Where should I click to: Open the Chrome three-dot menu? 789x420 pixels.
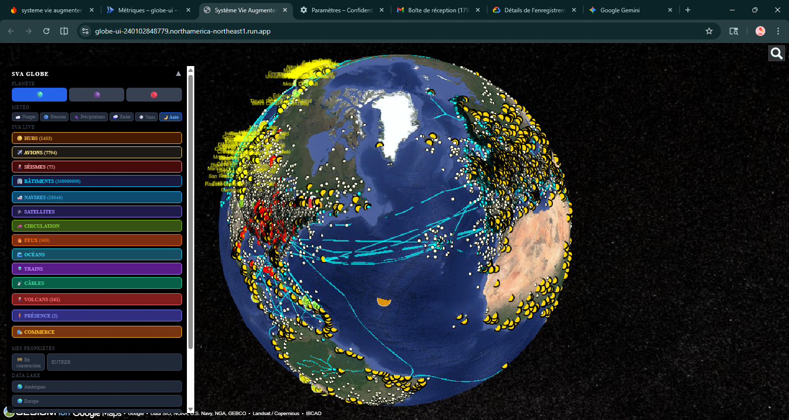point(778,31)
